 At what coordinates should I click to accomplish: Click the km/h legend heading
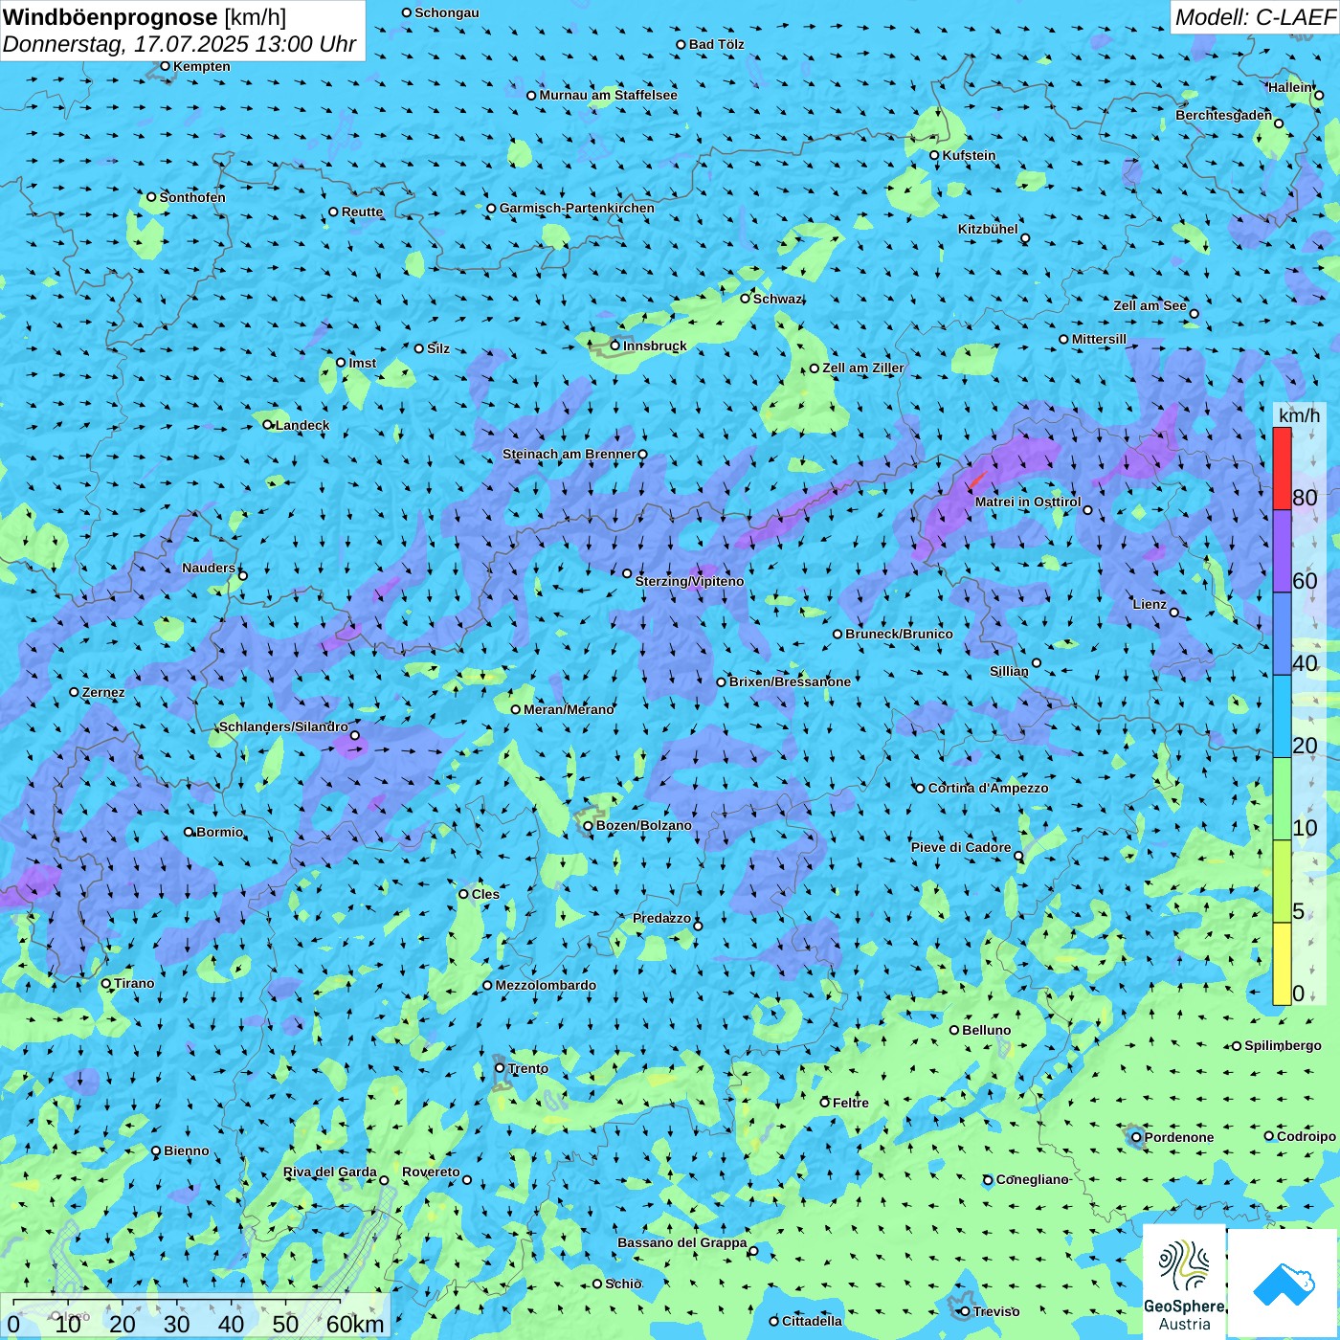point(1299,415)
